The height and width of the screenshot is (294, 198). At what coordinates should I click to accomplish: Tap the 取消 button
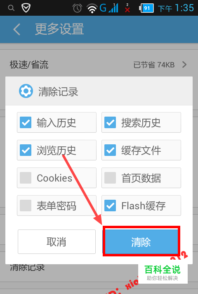click(57, 241)
